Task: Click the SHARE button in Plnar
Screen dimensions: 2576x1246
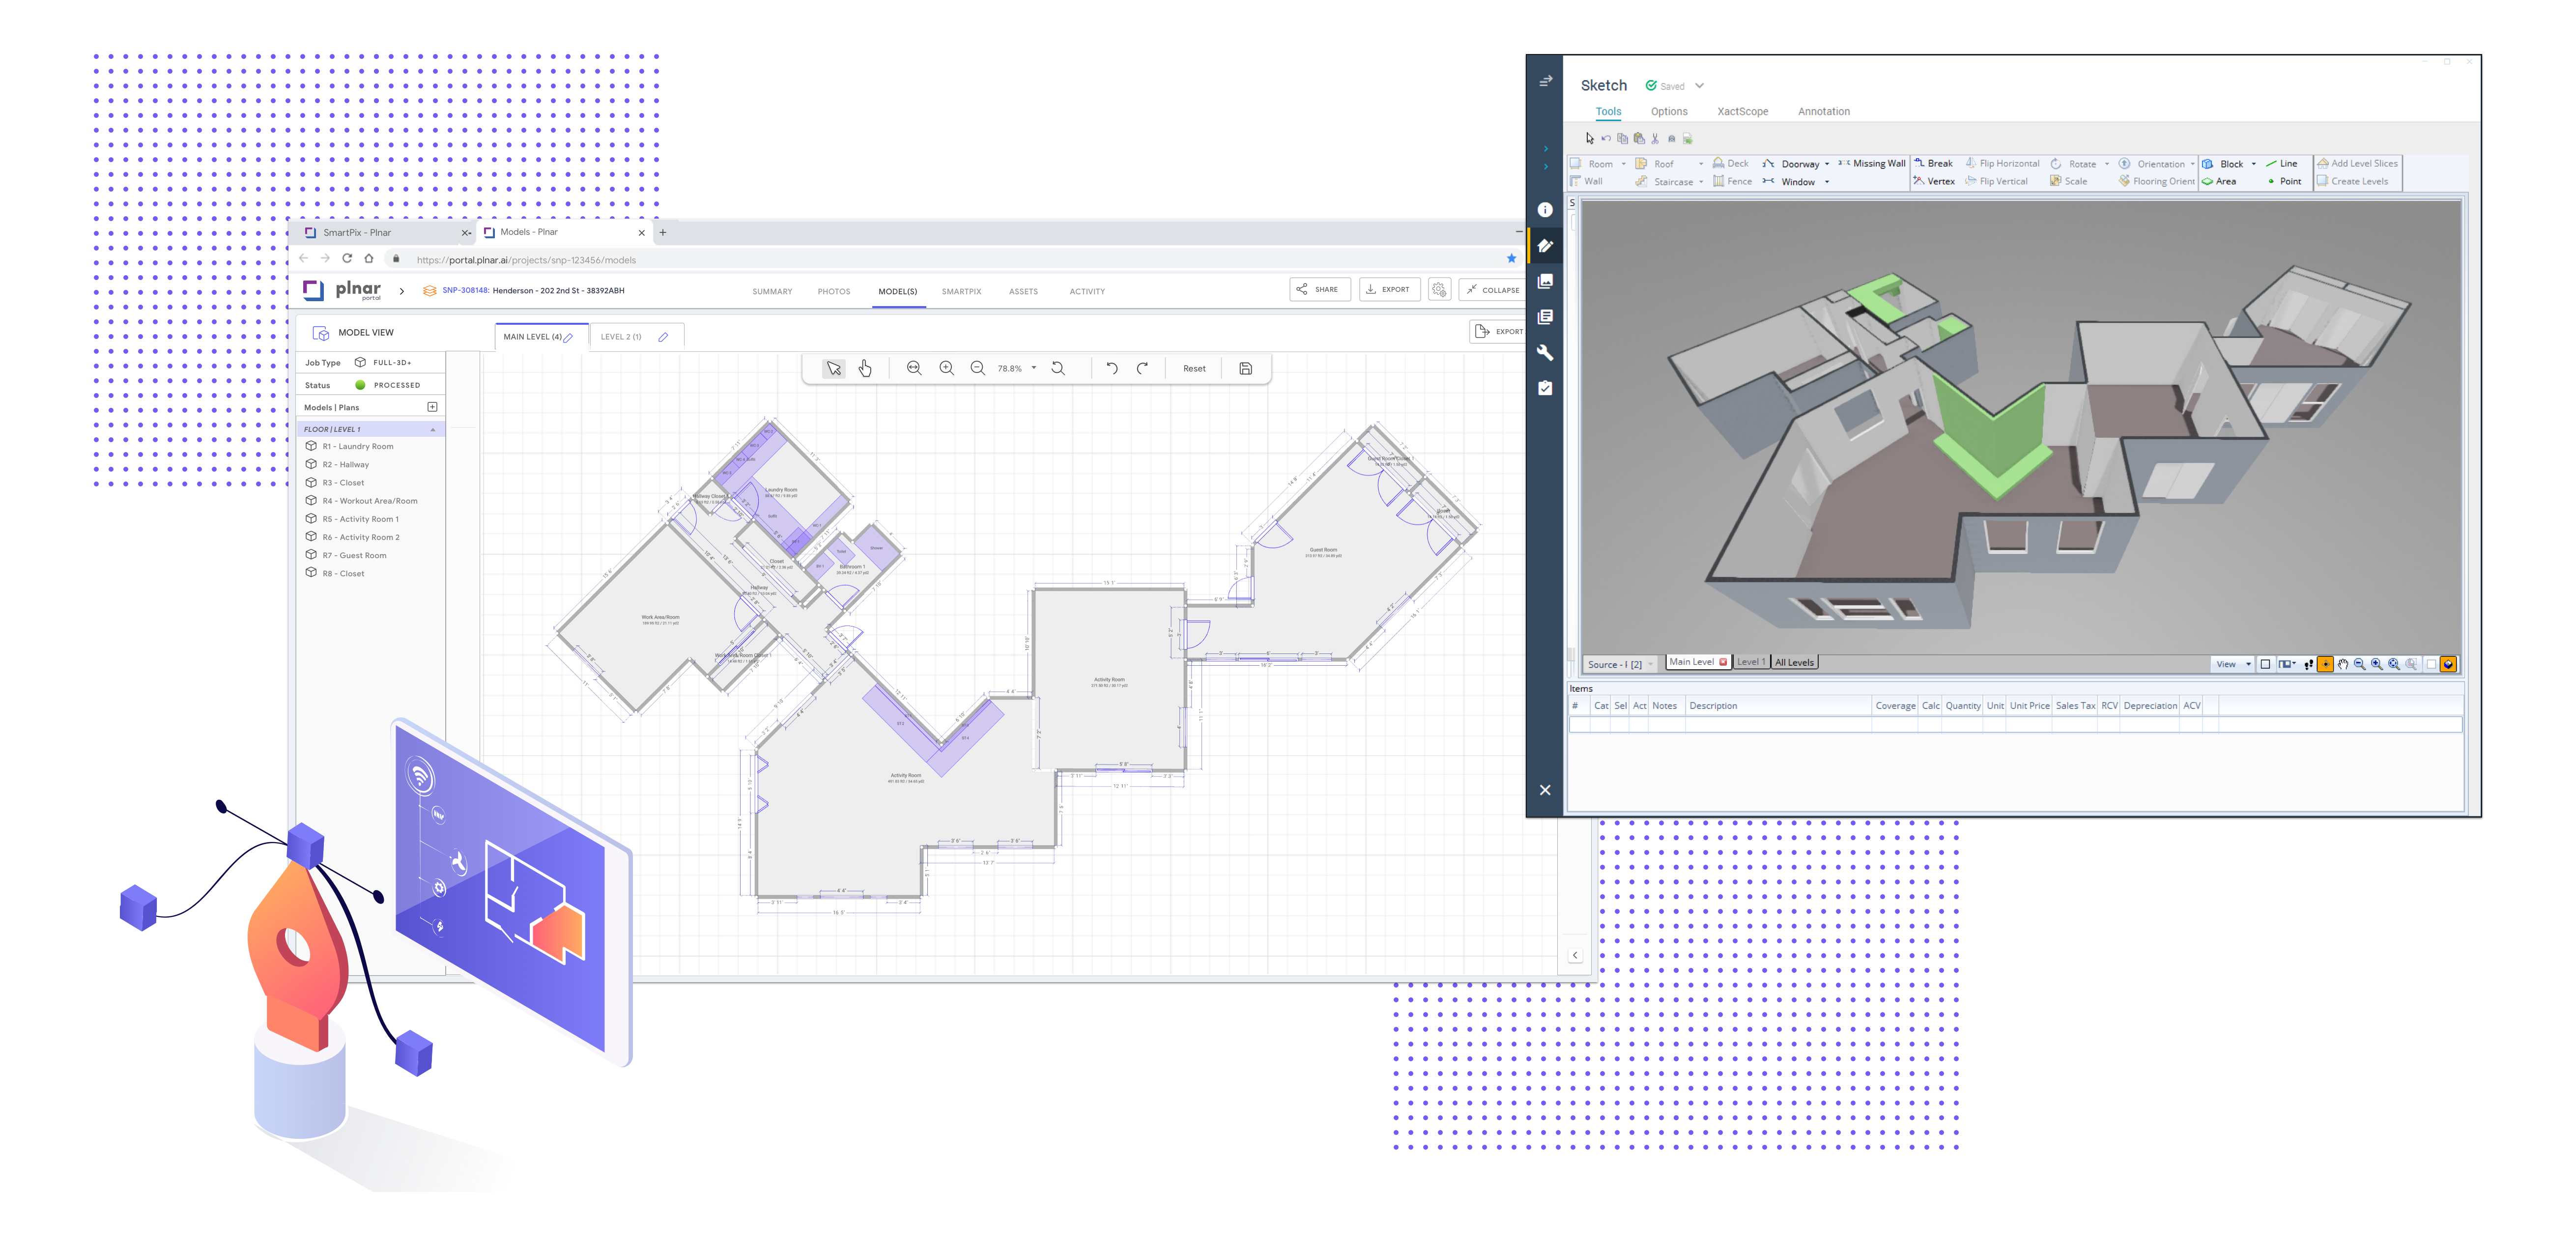Action: coord(1320,289)
